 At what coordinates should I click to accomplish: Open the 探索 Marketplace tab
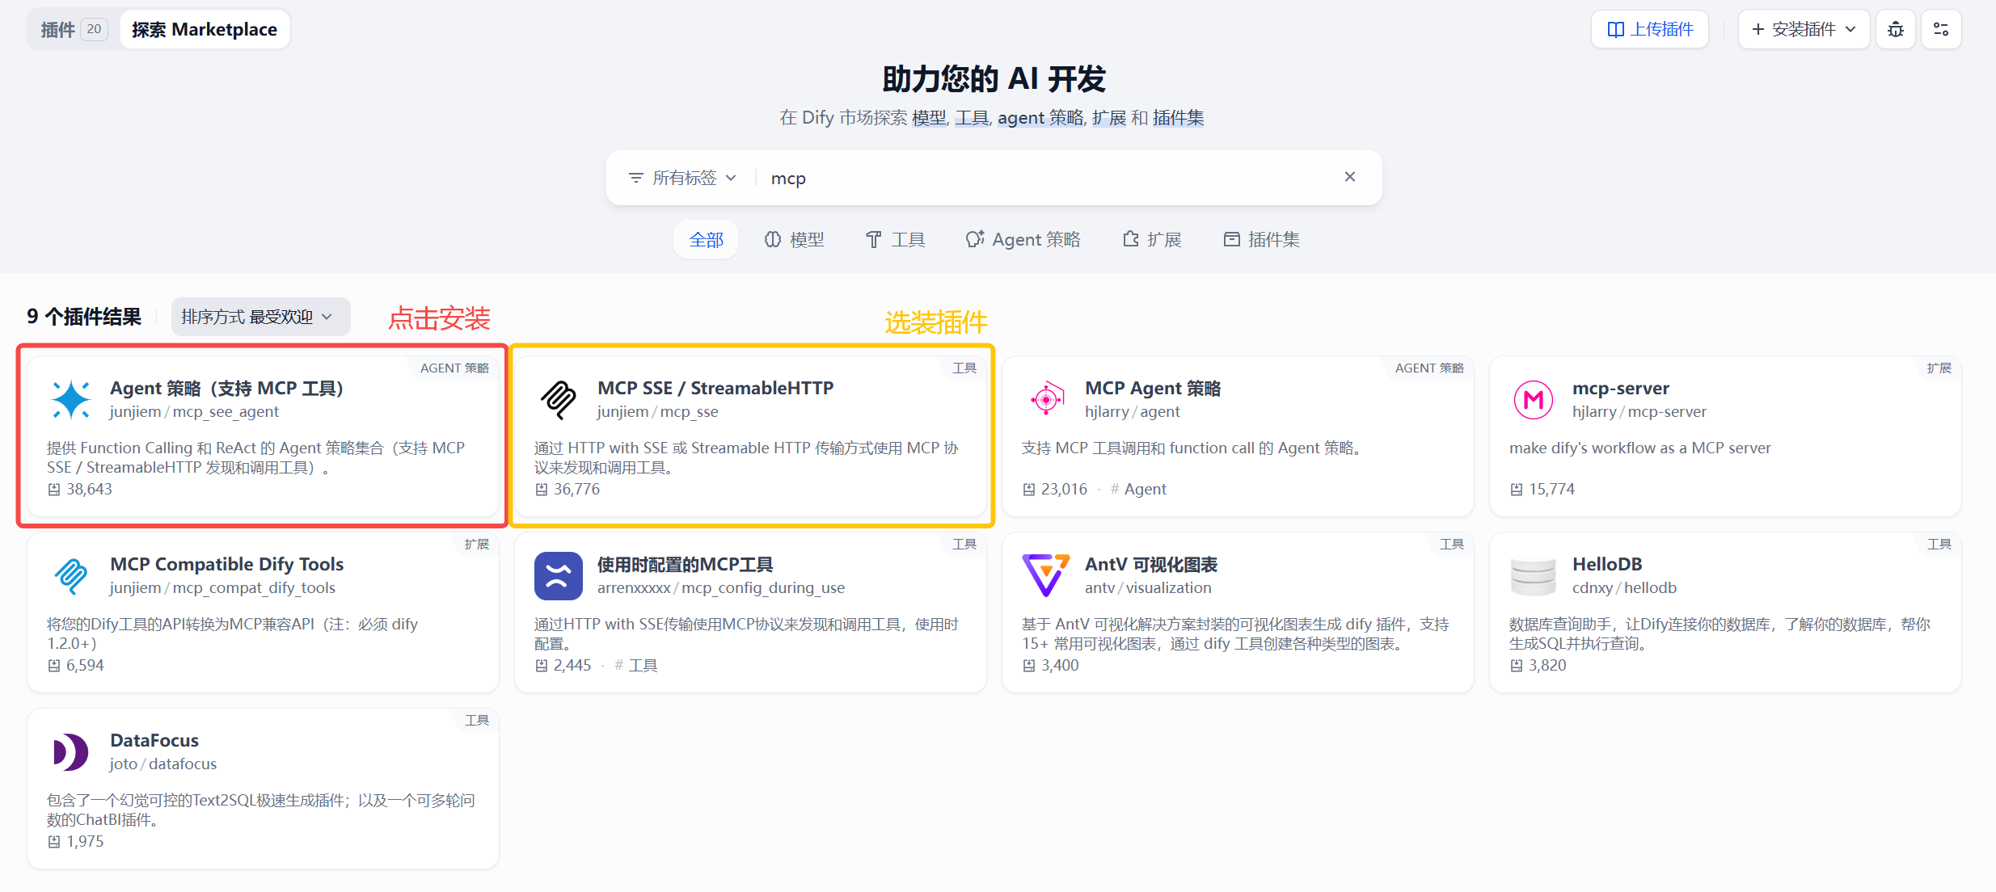pos(204,28)
